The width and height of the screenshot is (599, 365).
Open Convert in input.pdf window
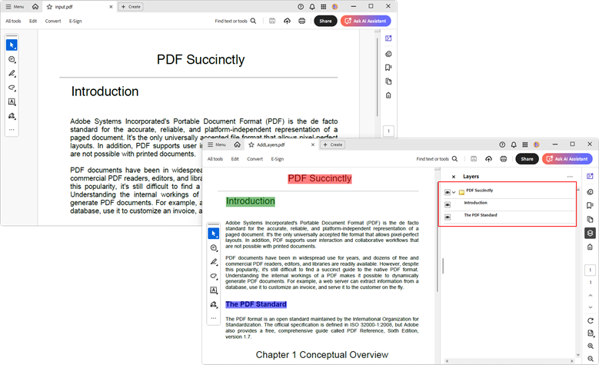coord(53,21)
